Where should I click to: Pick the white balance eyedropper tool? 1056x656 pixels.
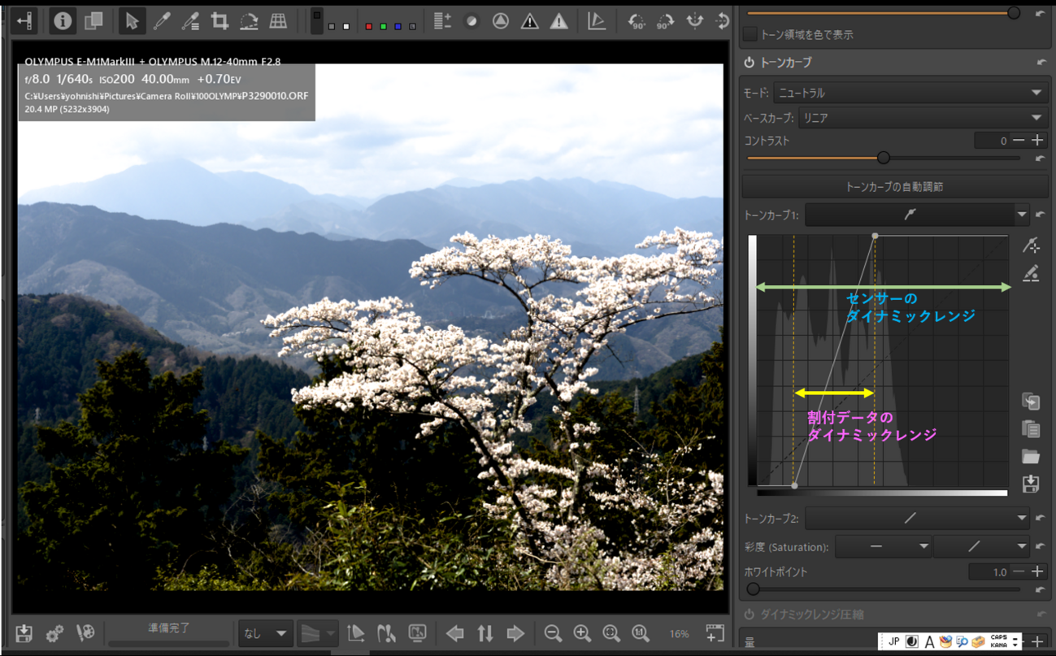[x=162, y=22]
